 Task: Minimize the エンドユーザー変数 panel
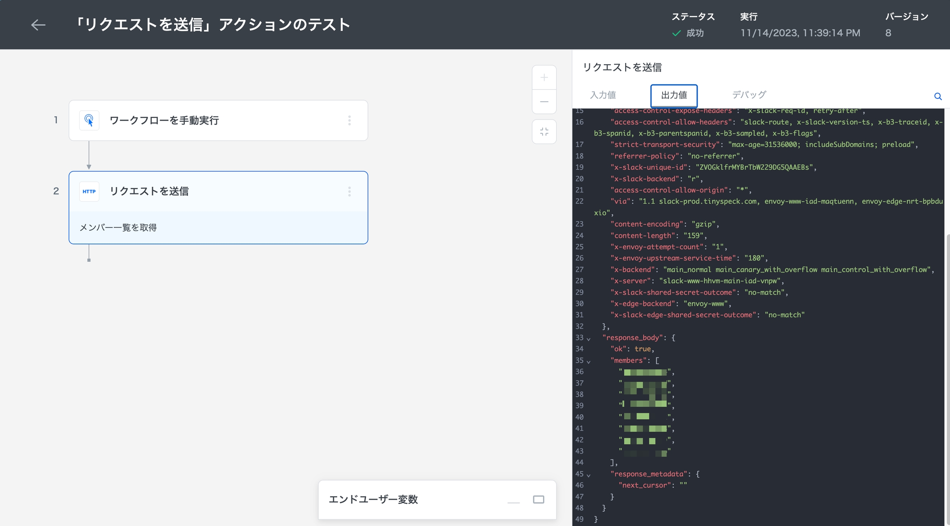pos(513,502)
